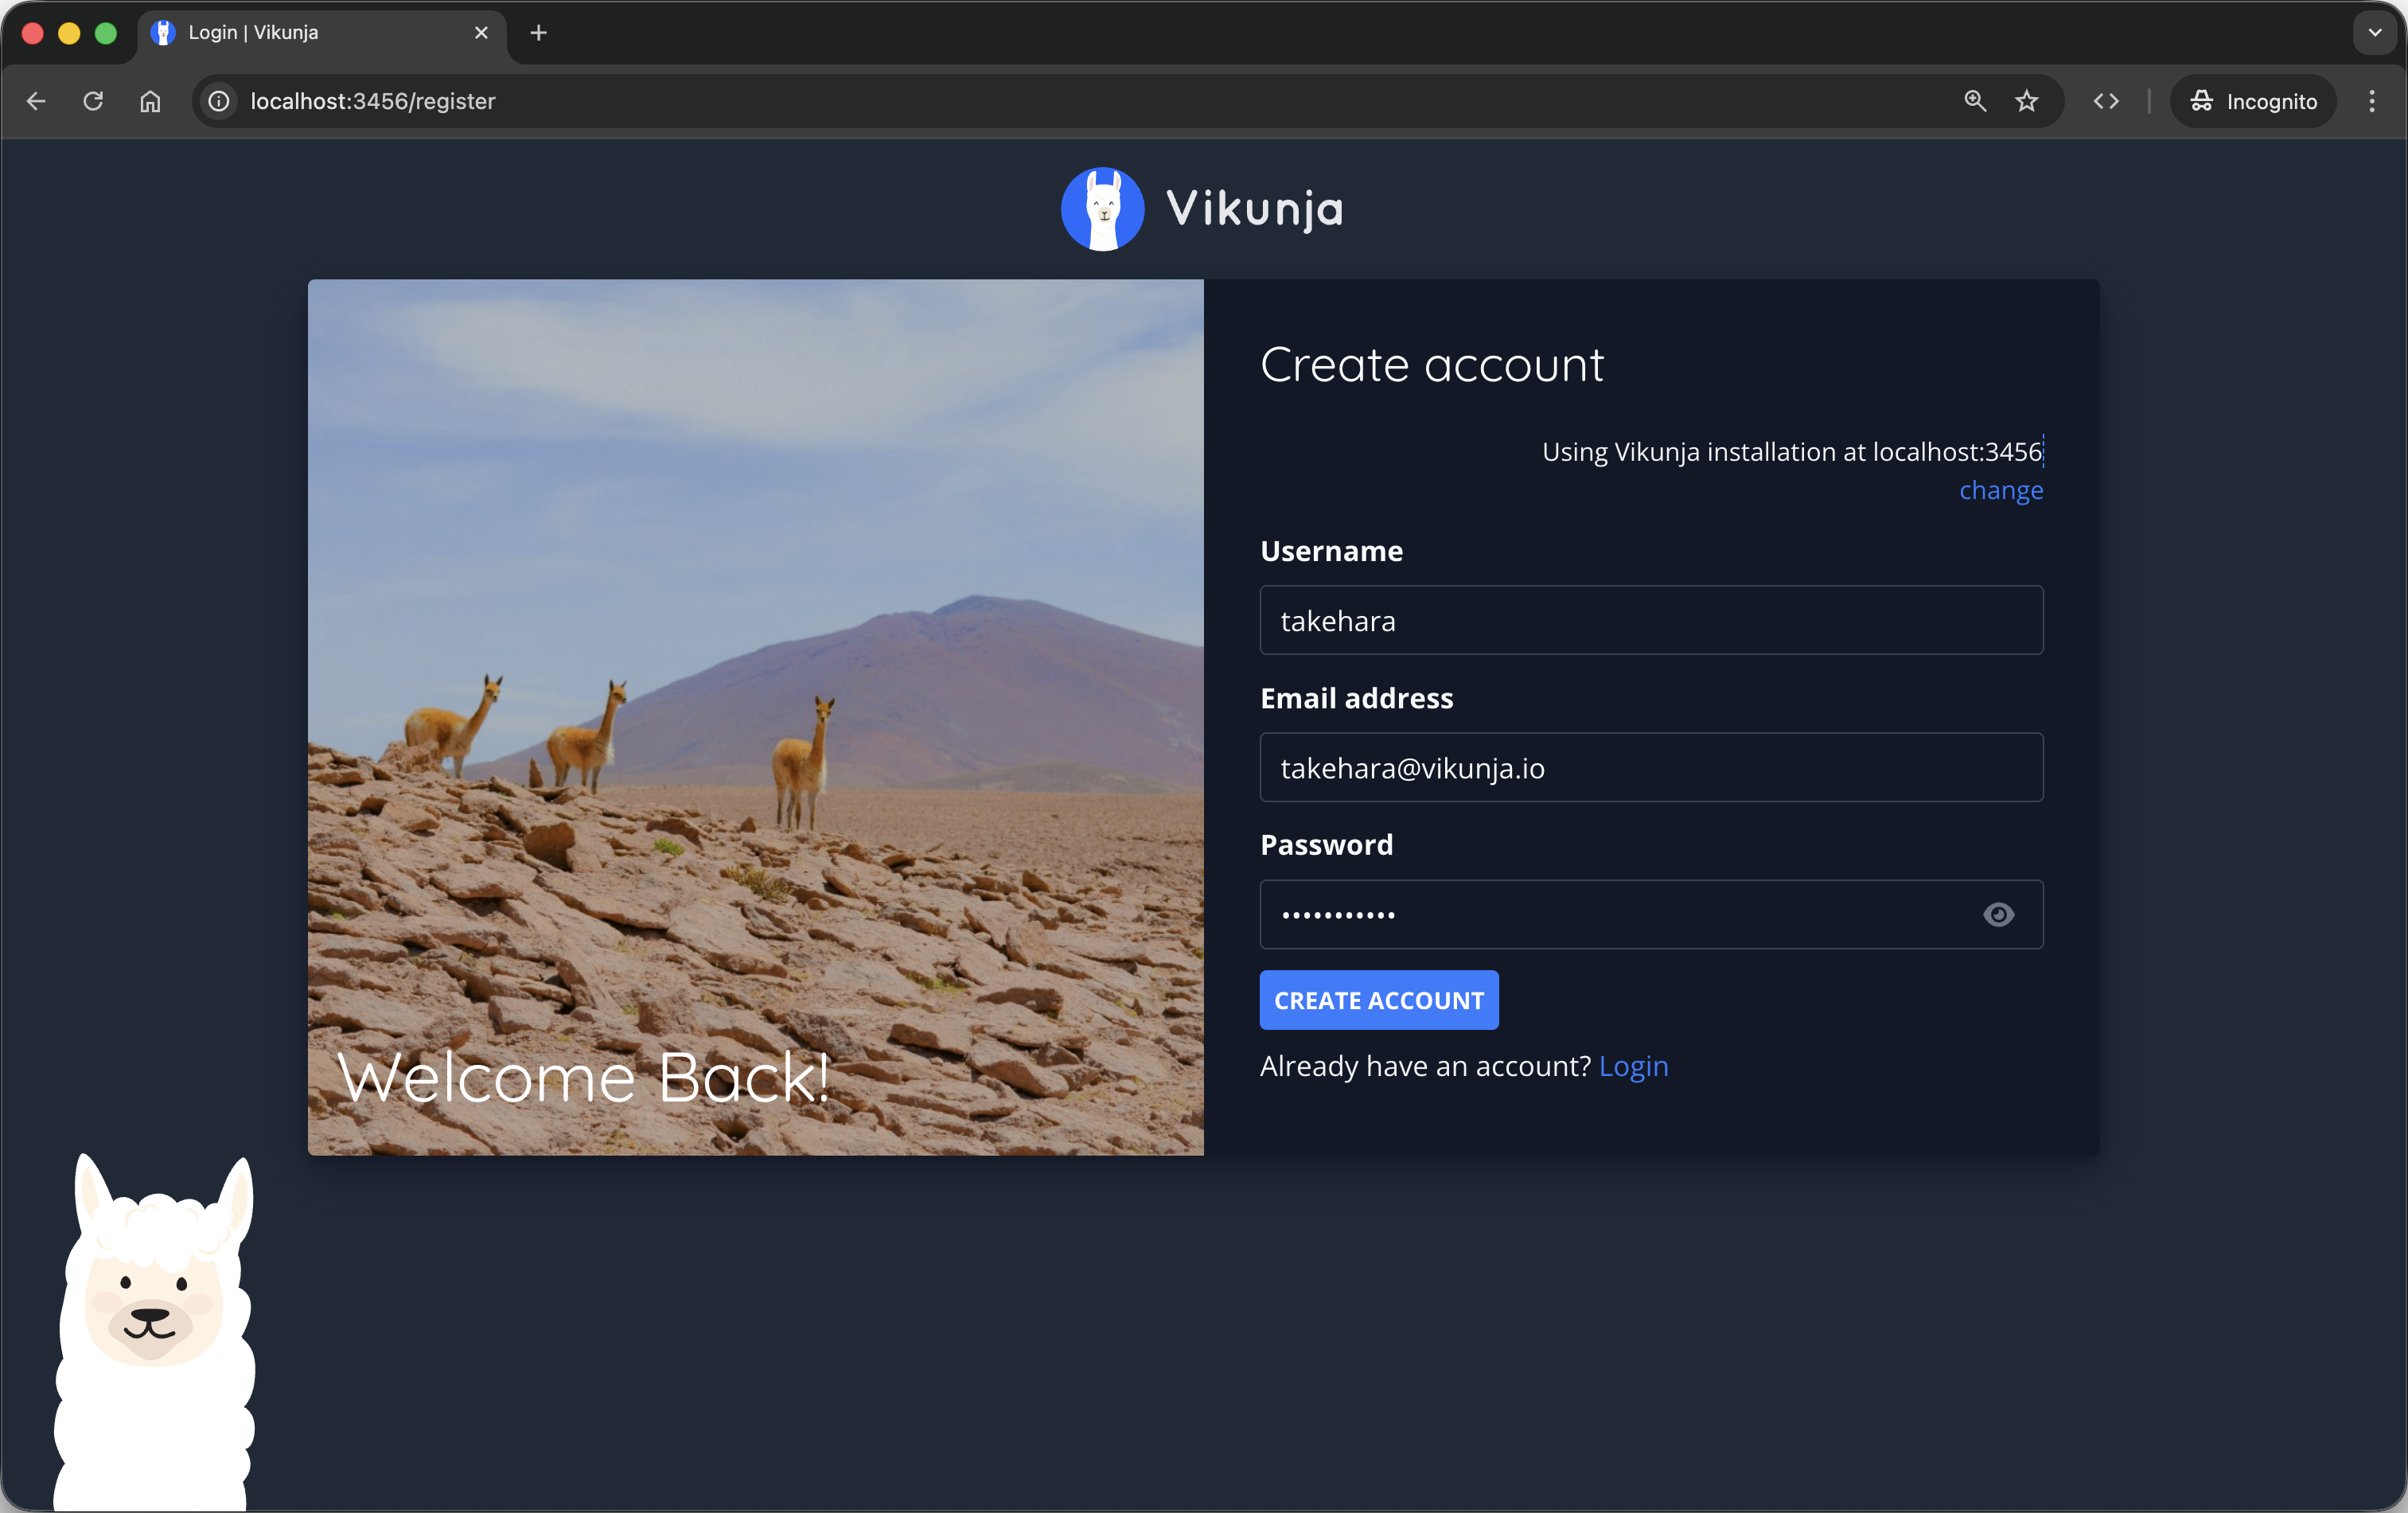View site information for localhost
The height and width of the screenshot is (1513, 2408).
coord(217,101)
